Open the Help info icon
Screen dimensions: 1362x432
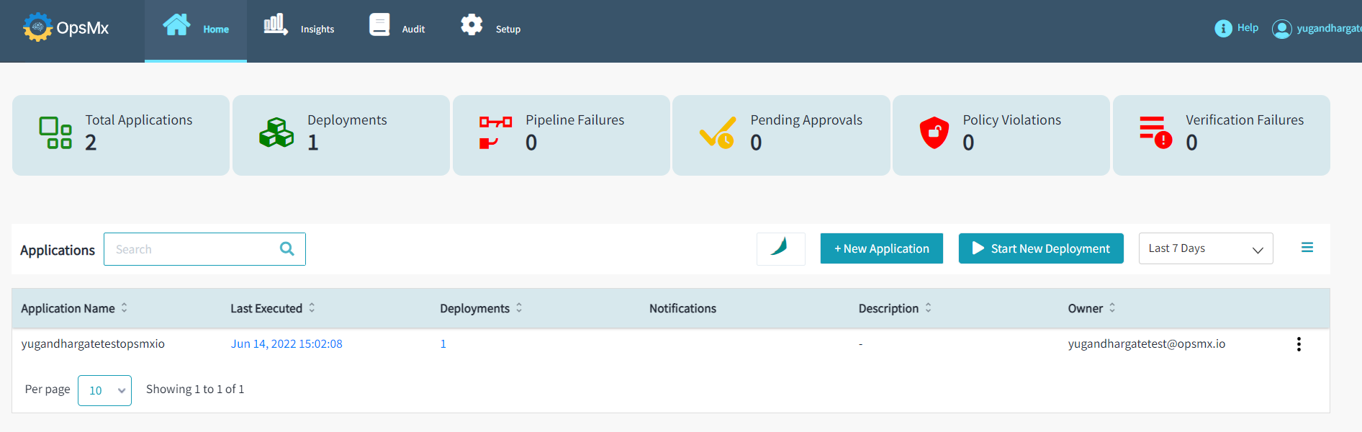tap(1222, 28)
